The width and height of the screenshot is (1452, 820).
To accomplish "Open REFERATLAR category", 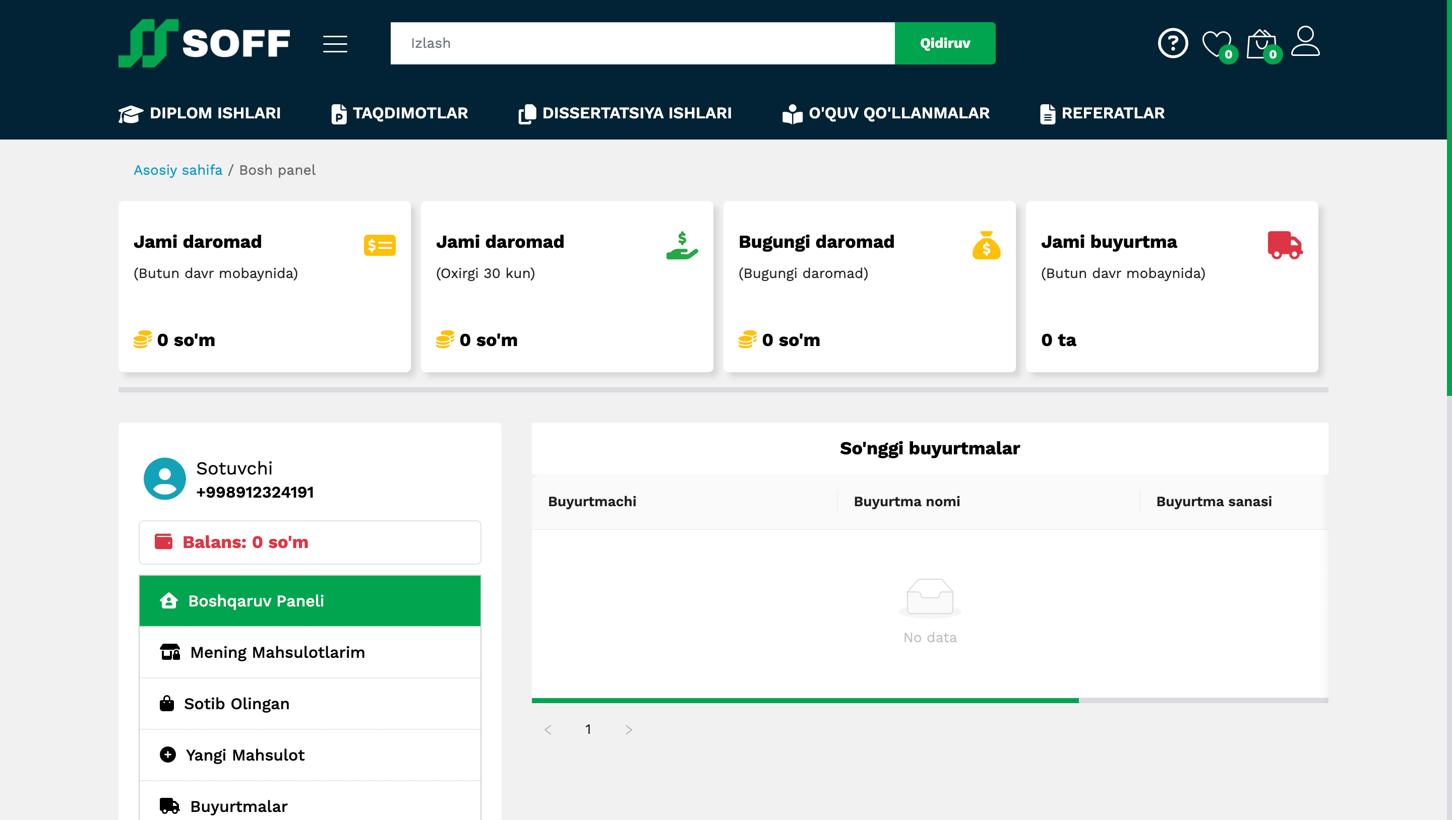I will point(1102,114).
